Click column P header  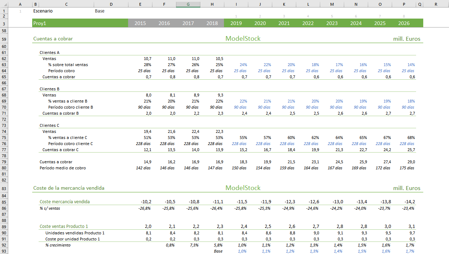(x=404, y=4)
